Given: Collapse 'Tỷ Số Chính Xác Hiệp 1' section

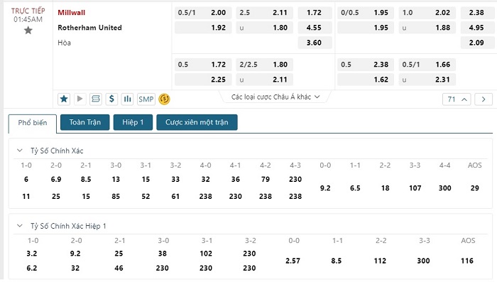Looking at the screenshot, I should point(20,226).
